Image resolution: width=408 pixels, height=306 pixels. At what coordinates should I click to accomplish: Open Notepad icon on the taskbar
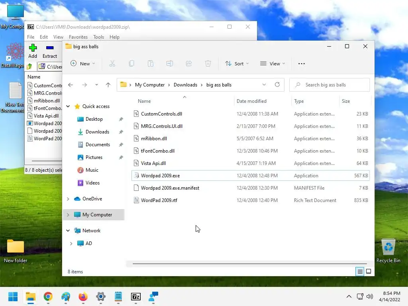(x=118, y=296)
